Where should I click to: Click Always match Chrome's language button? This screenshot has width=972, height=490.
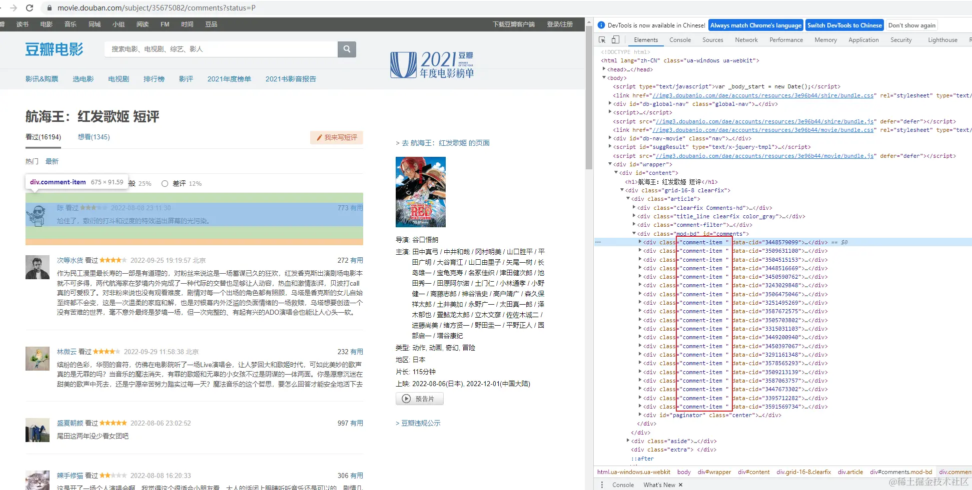click(x=755, y=25)
